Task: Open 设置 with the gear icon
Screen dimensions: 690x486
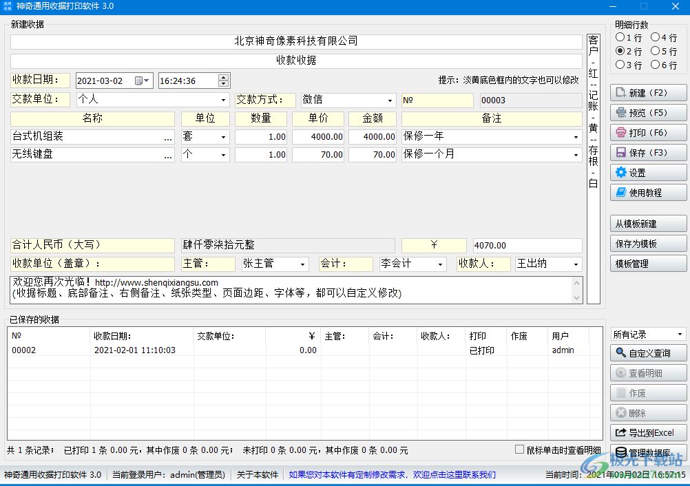Action: (648, 172)
